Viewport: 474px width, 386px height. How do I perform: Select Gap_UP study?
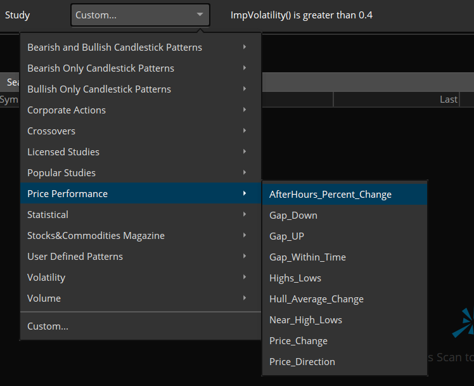(345, 236)
